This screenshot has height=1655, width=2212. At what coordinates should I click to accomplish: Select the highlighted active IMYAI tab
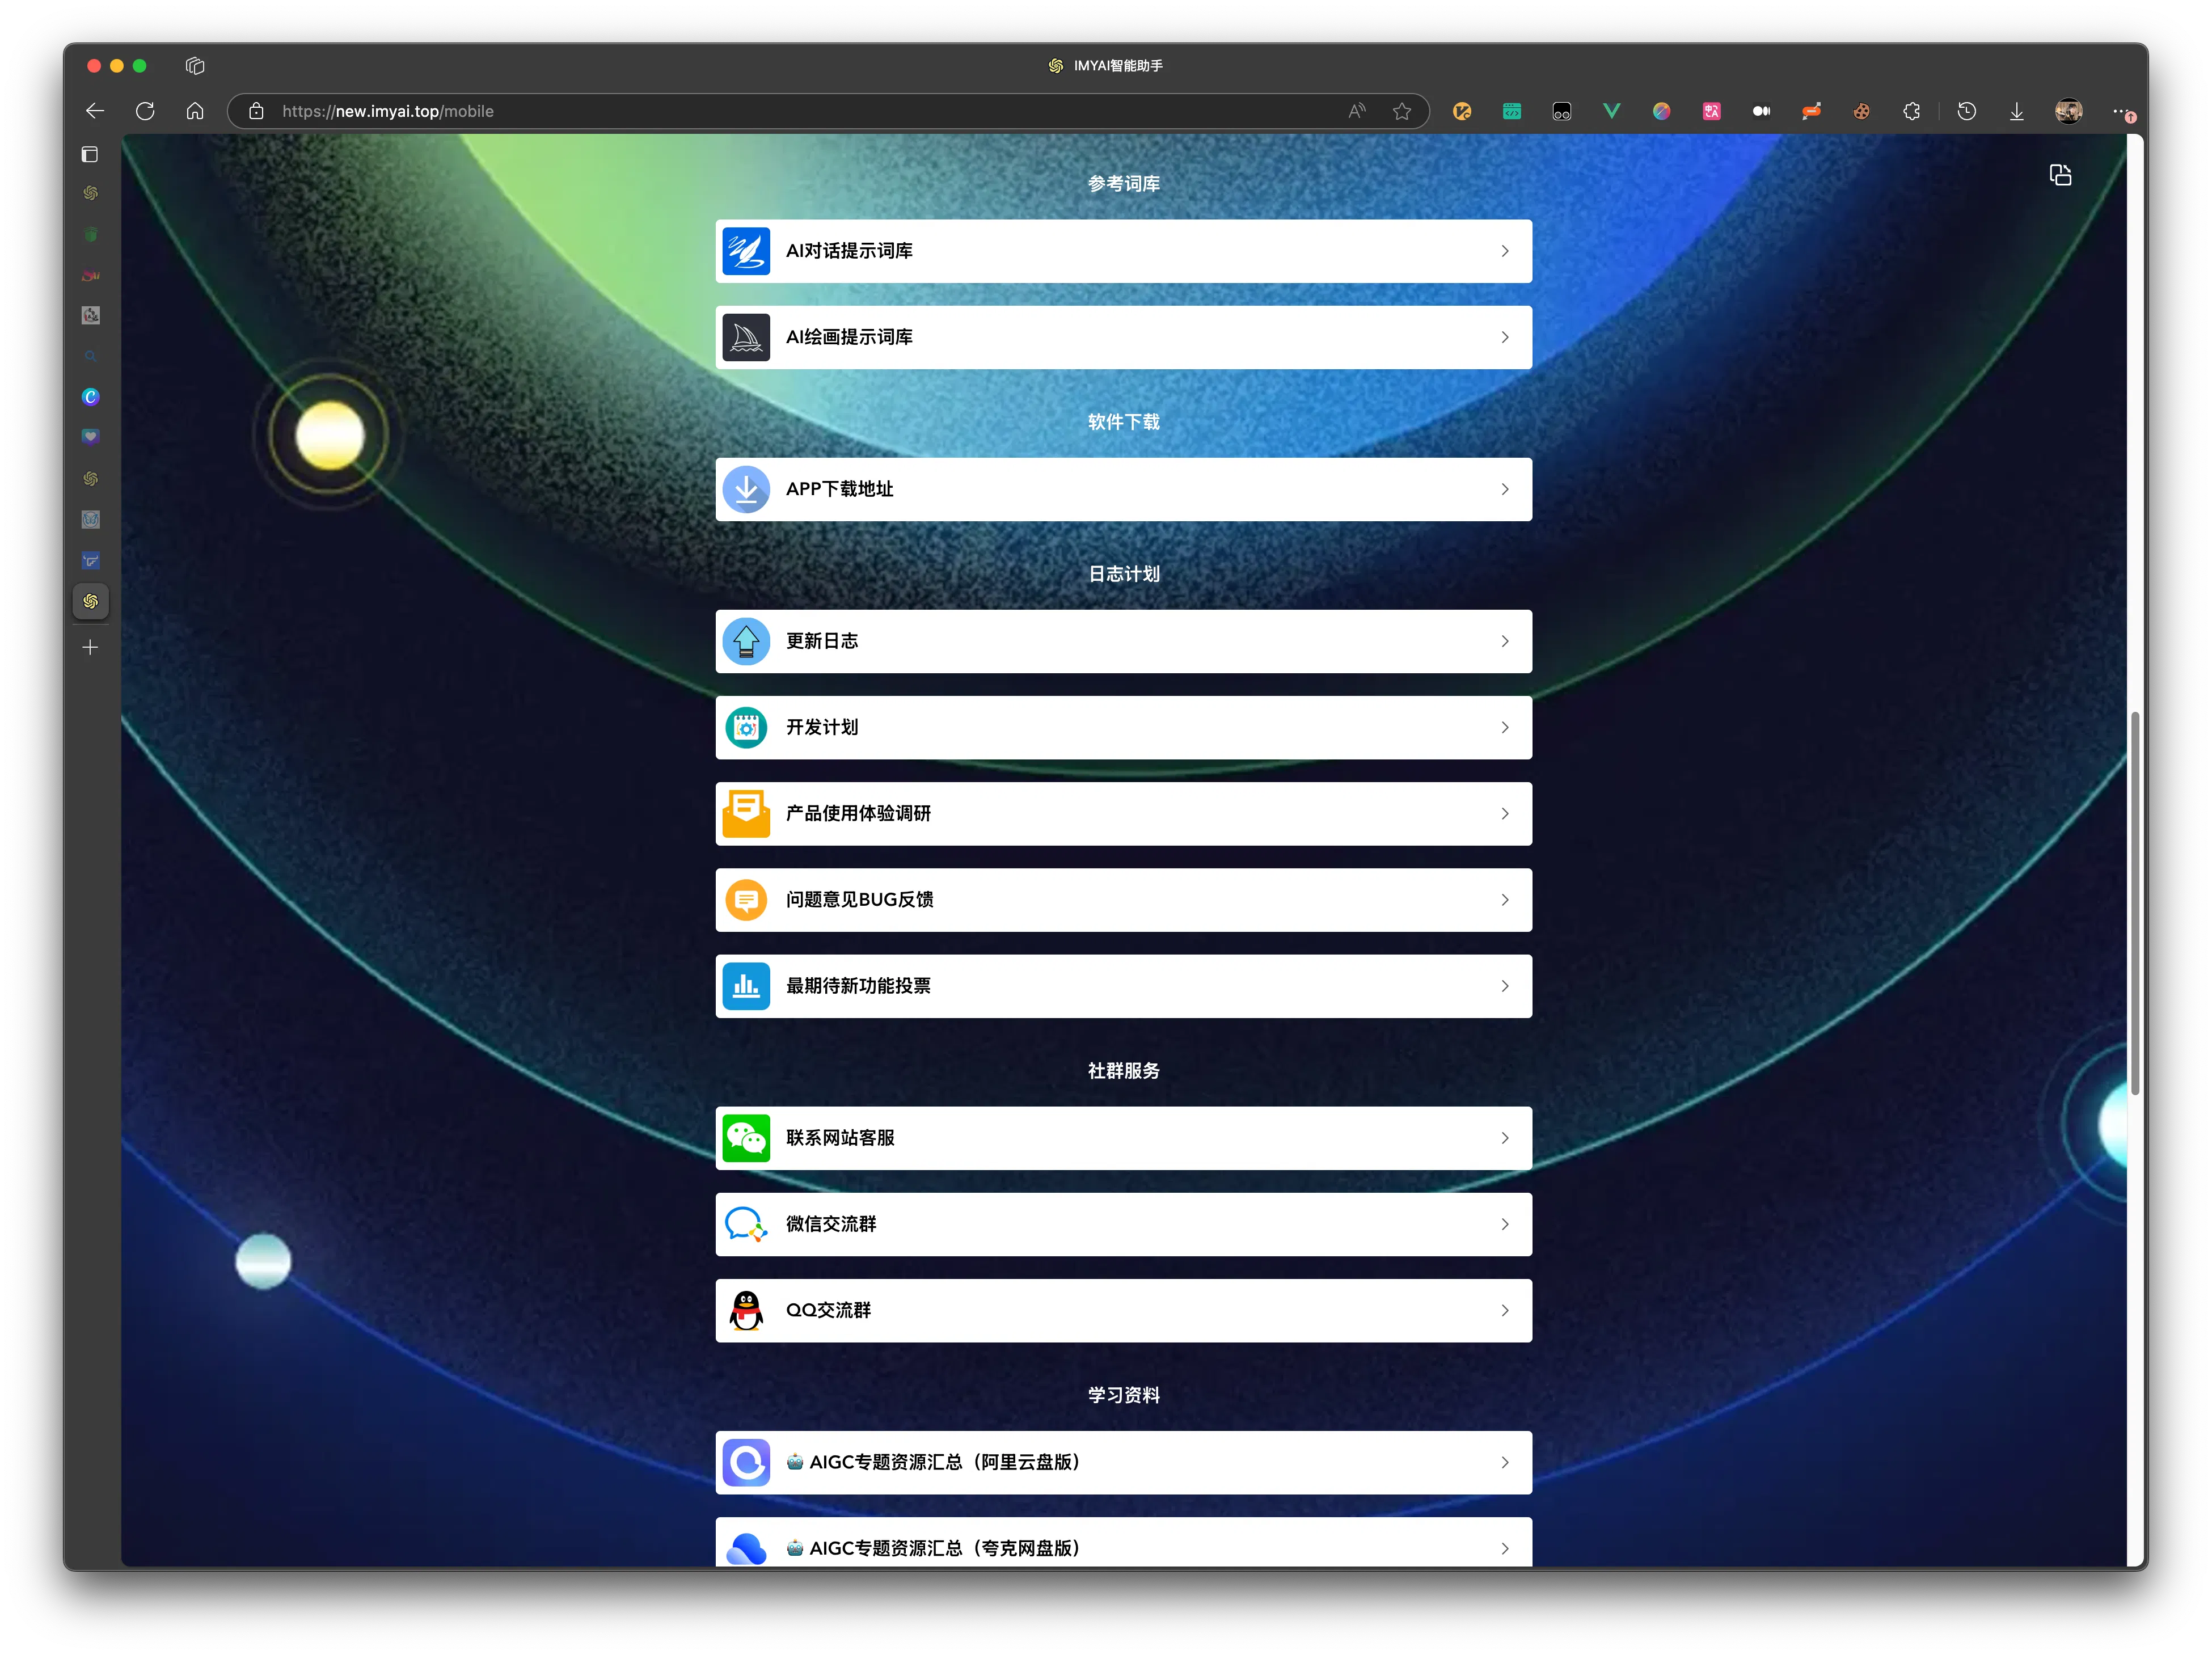coord(90,601)
